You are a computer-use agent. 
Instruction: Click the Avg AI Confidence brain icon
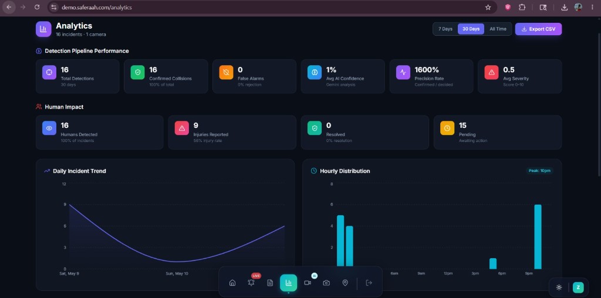(x=315, y=72)
